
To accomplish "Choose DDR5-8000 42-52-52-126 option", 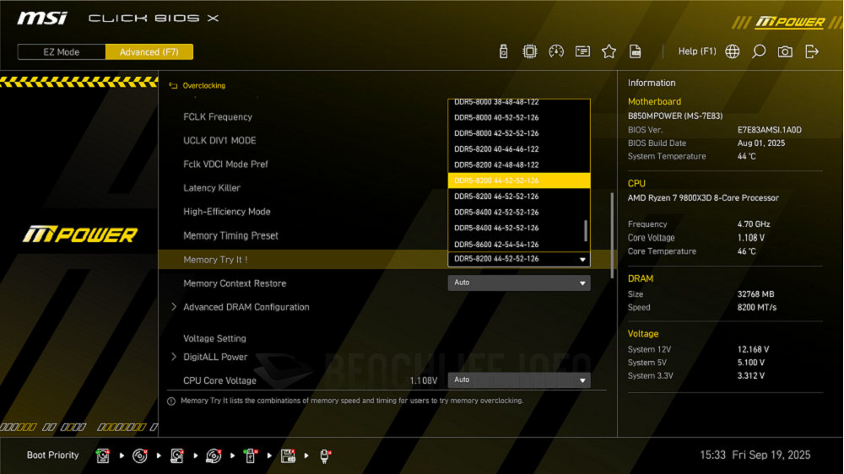I will click(519, 133).
